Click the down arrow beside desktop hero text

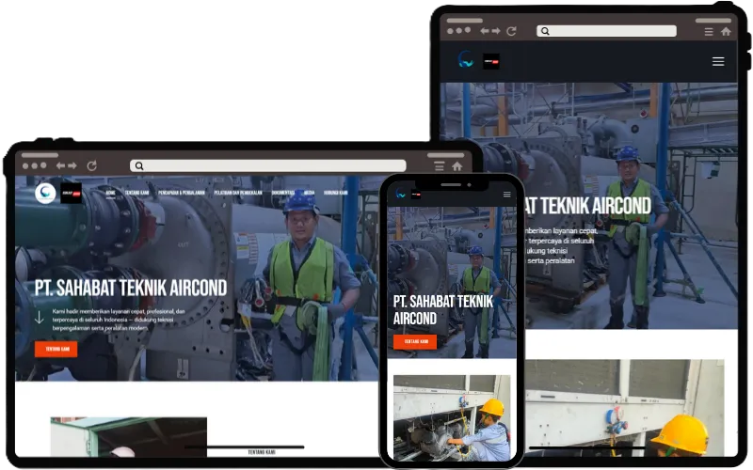click(40, 318)
